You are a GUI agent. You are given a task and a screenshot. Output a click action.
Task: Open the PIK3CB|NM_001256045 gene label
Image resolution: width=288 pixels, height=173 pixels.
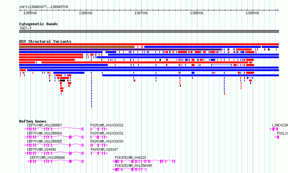(134, 166)
